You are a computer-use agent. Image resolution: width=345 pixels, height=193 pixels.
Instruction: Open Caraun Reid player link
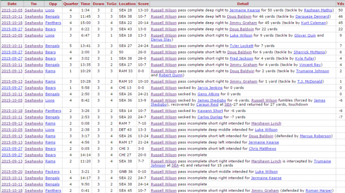tap(207, 105)
